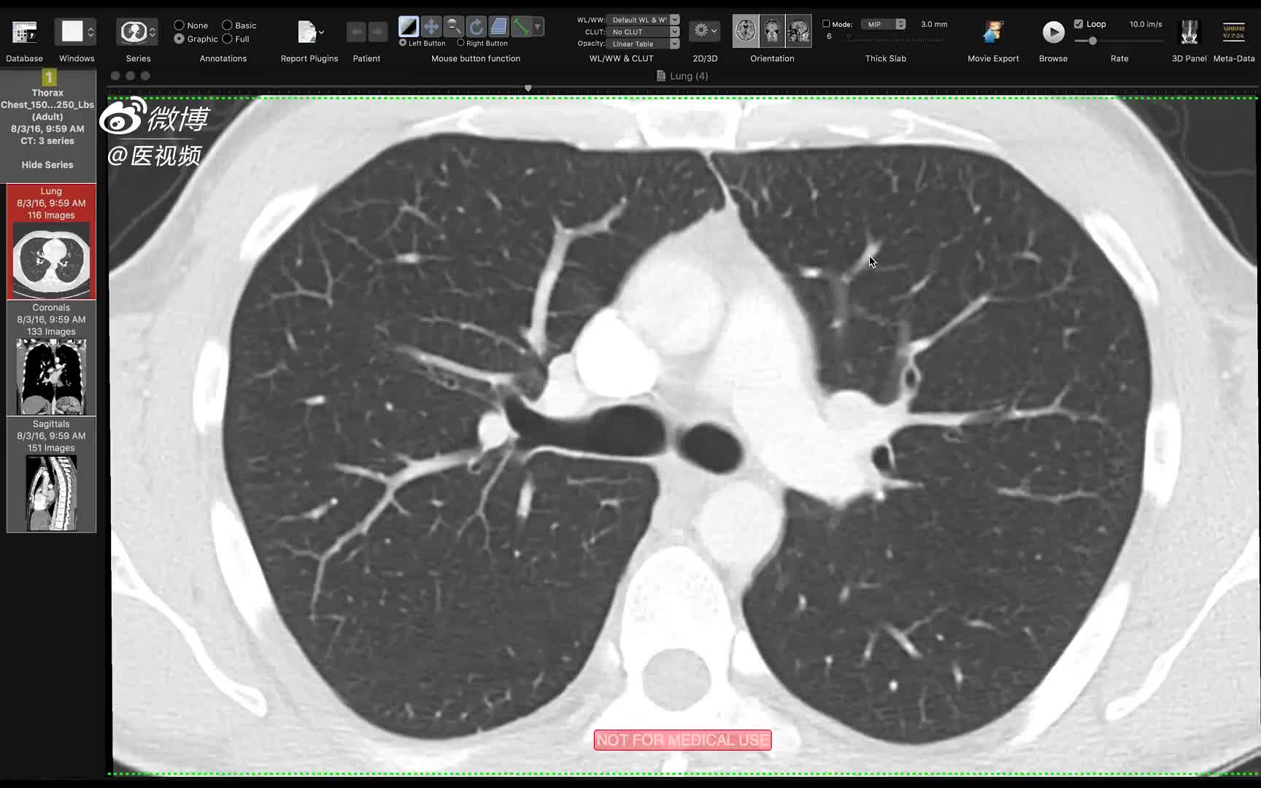Open the Report Plugins document icon

[x=307, y=32]
